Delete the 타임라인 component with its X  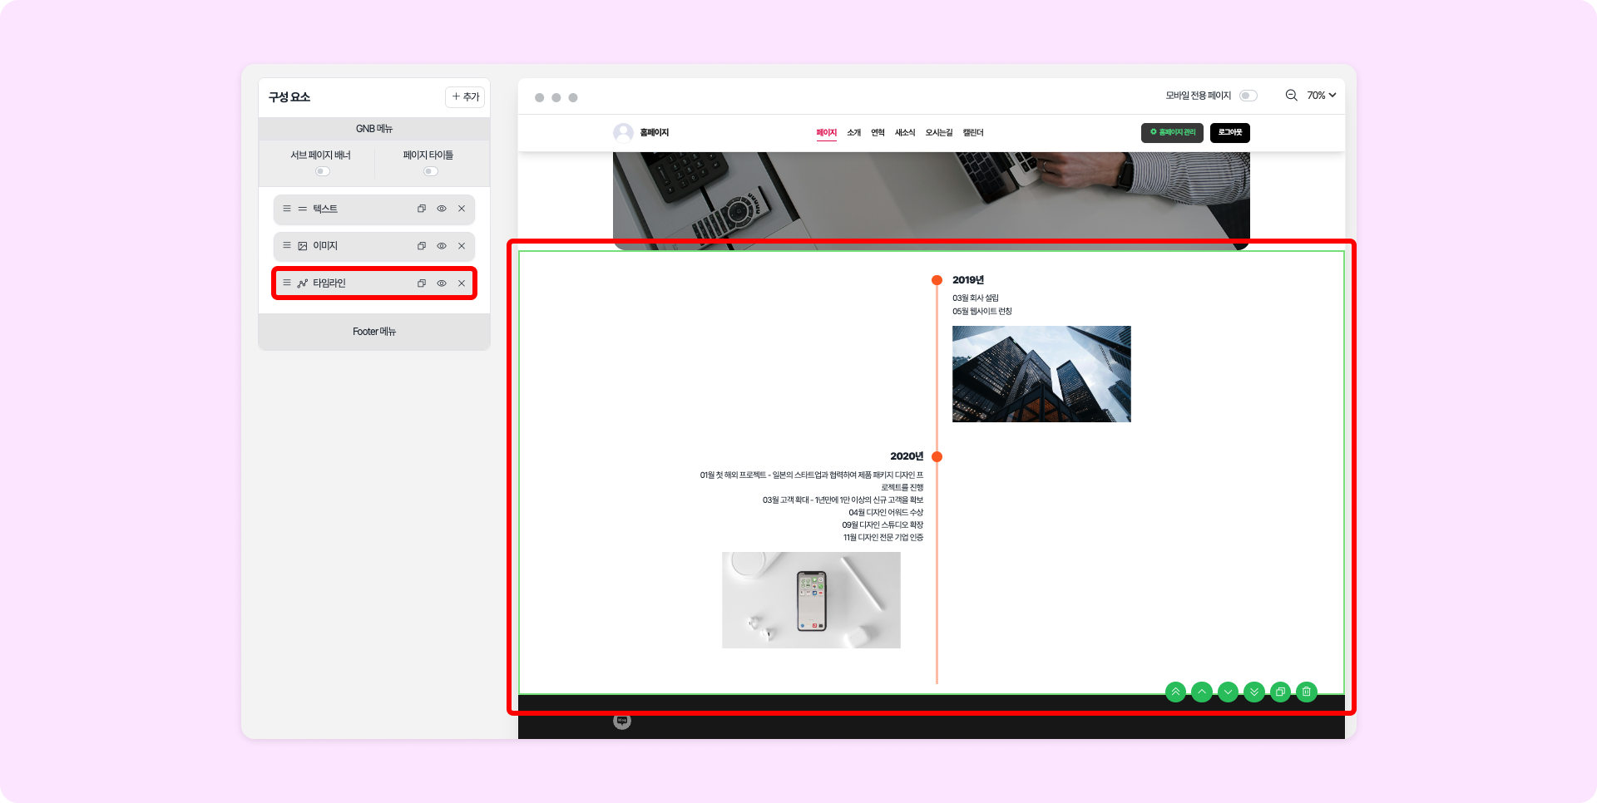[462, 283]
